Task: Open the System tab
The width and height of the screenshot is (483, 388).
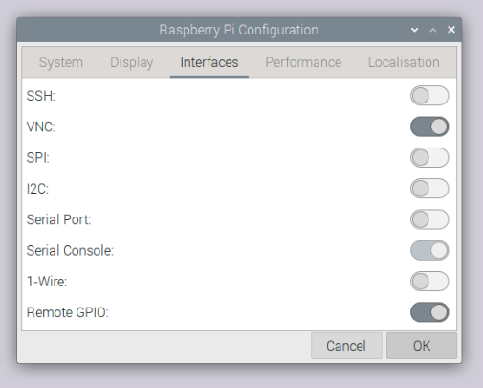Action: (61, 62)
